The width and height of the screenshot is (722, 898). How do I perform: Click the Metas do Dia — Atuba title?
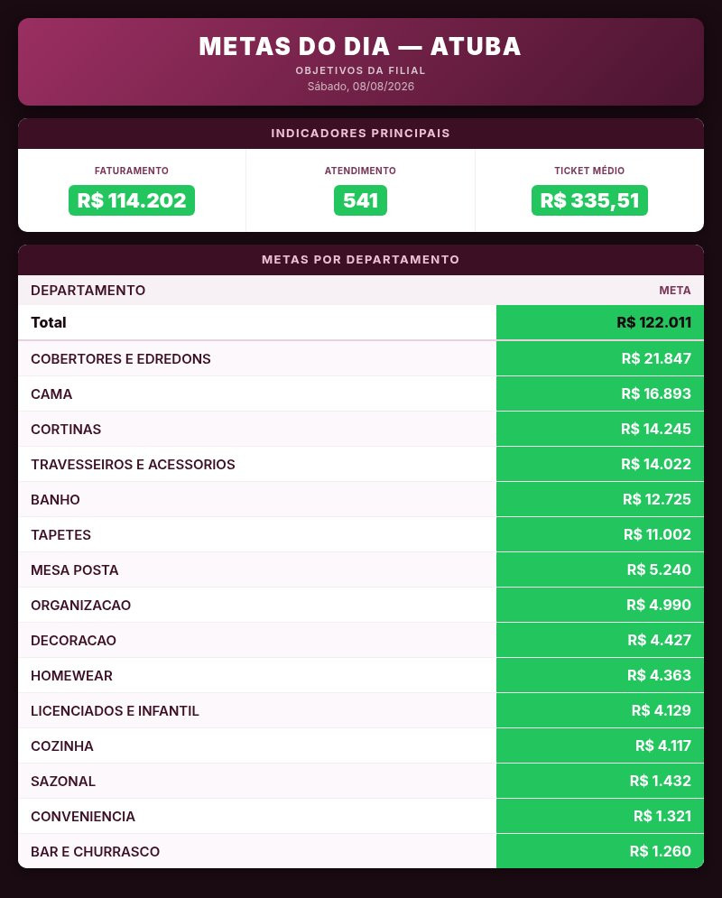click(360, 46)
